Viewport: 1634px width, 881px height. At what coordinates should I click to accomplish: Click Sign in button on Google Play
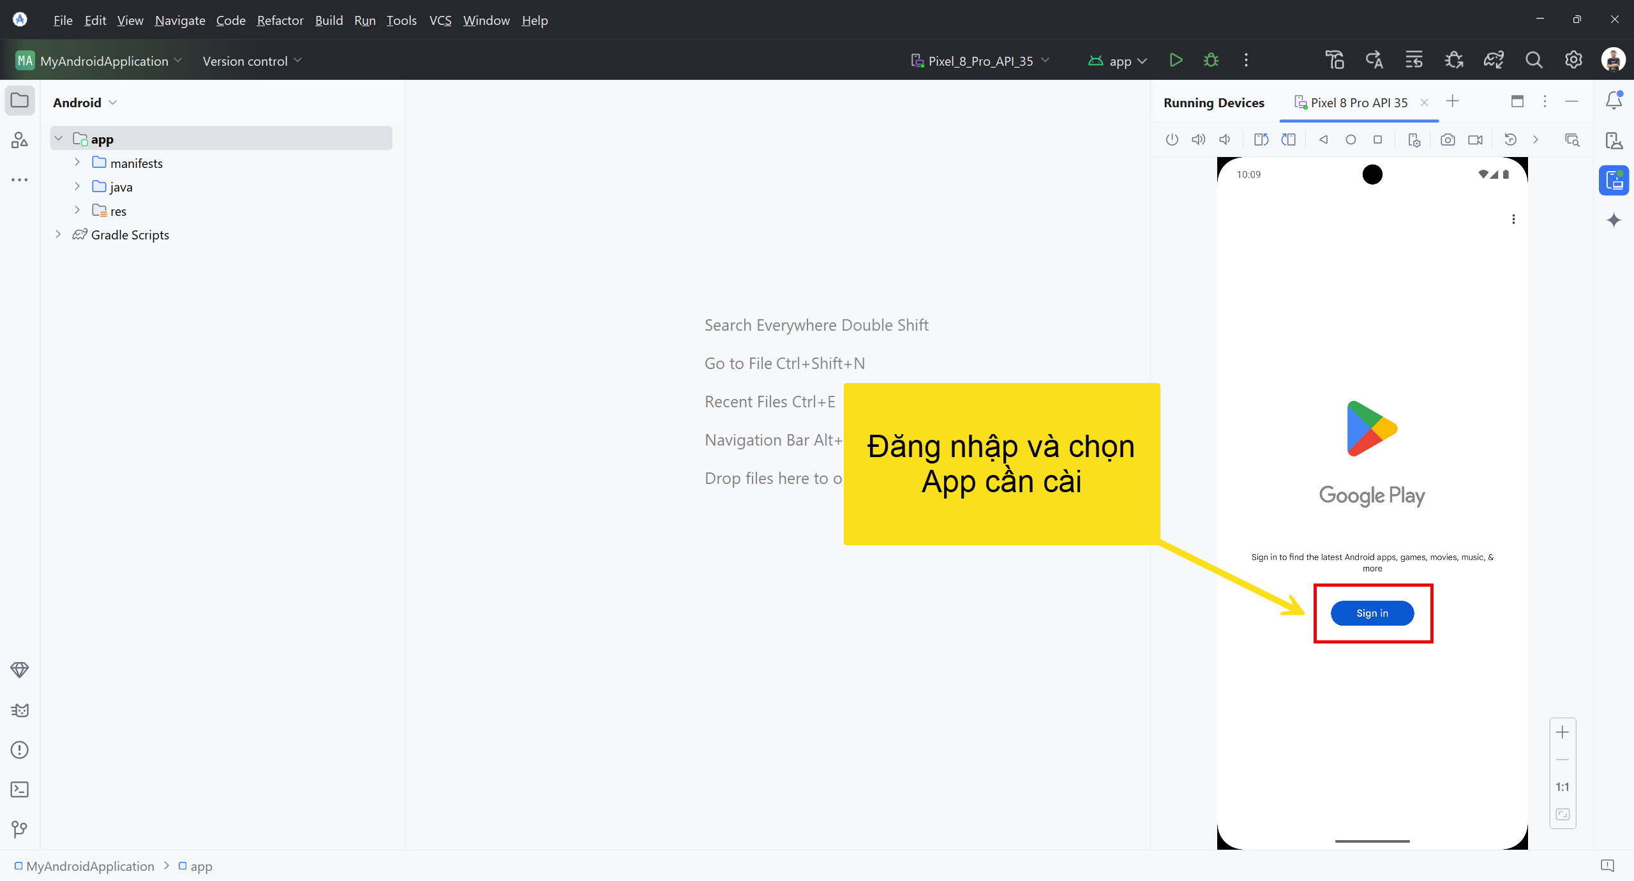point(1372,613)
